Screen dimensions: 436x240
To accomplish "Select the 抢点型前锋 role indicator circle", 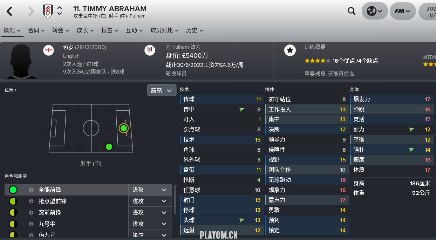I will pos(13,201).
